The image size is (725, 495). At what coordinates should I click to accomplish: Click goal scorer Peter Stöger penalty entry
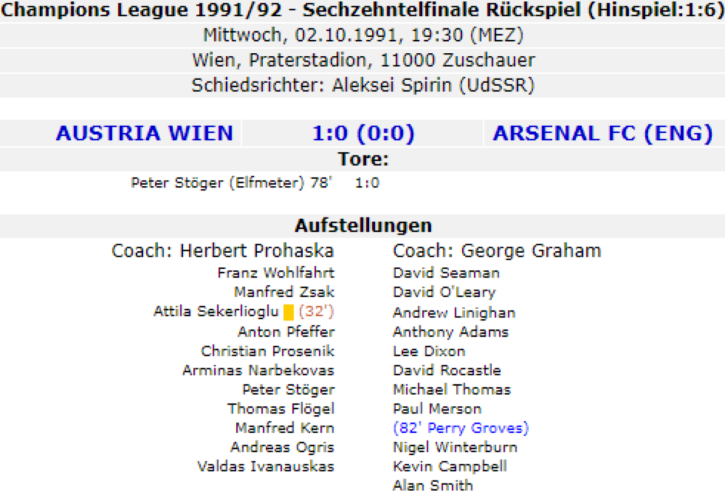point(231,183)
